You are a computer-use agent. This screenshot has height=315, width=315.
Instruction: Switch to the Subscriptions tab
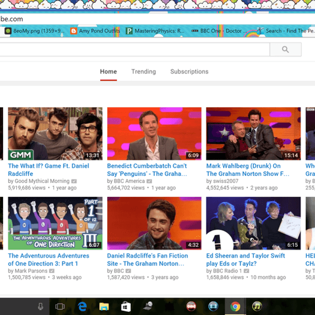point(189,72)
